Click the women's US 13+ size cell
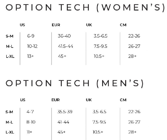Screen dimensions: 167x140 tap(30, 56)
